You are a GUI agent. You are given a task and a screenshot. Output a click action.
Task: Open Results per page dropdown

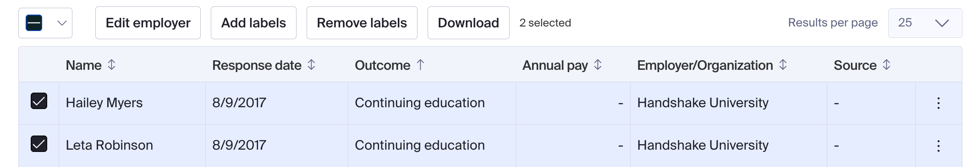[x=925, y=23]
